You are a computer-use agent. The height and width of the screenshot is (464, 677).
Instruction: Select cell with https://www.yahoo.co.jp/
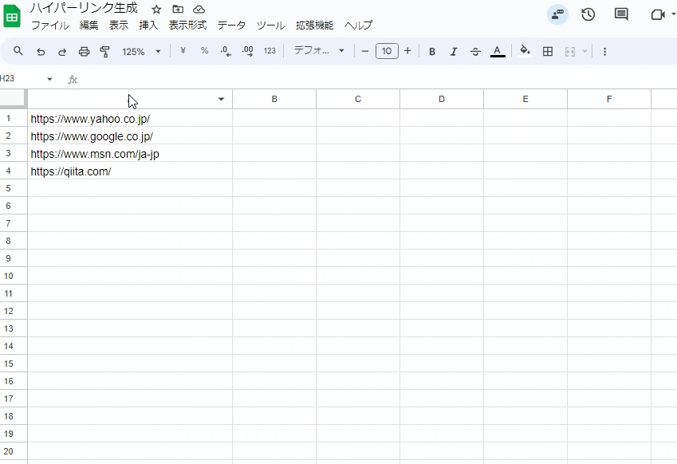coord(130,118)
